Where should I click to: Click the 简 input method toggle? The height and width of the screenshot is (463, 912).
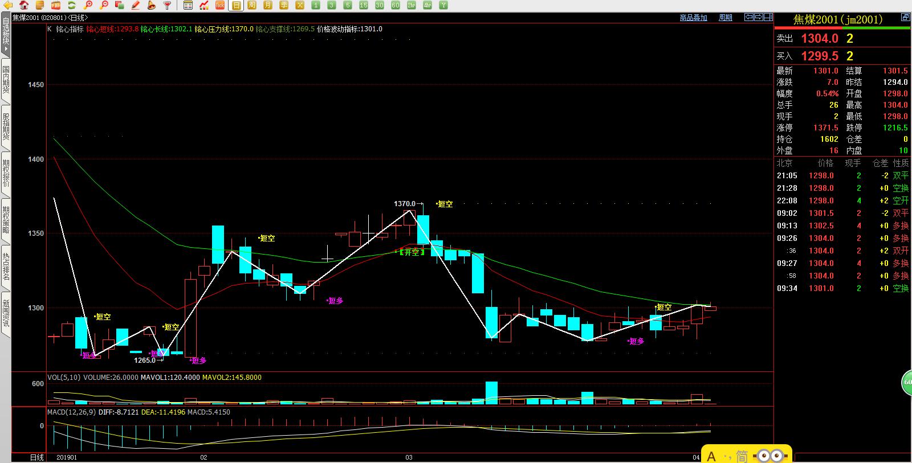click(742, 456)
